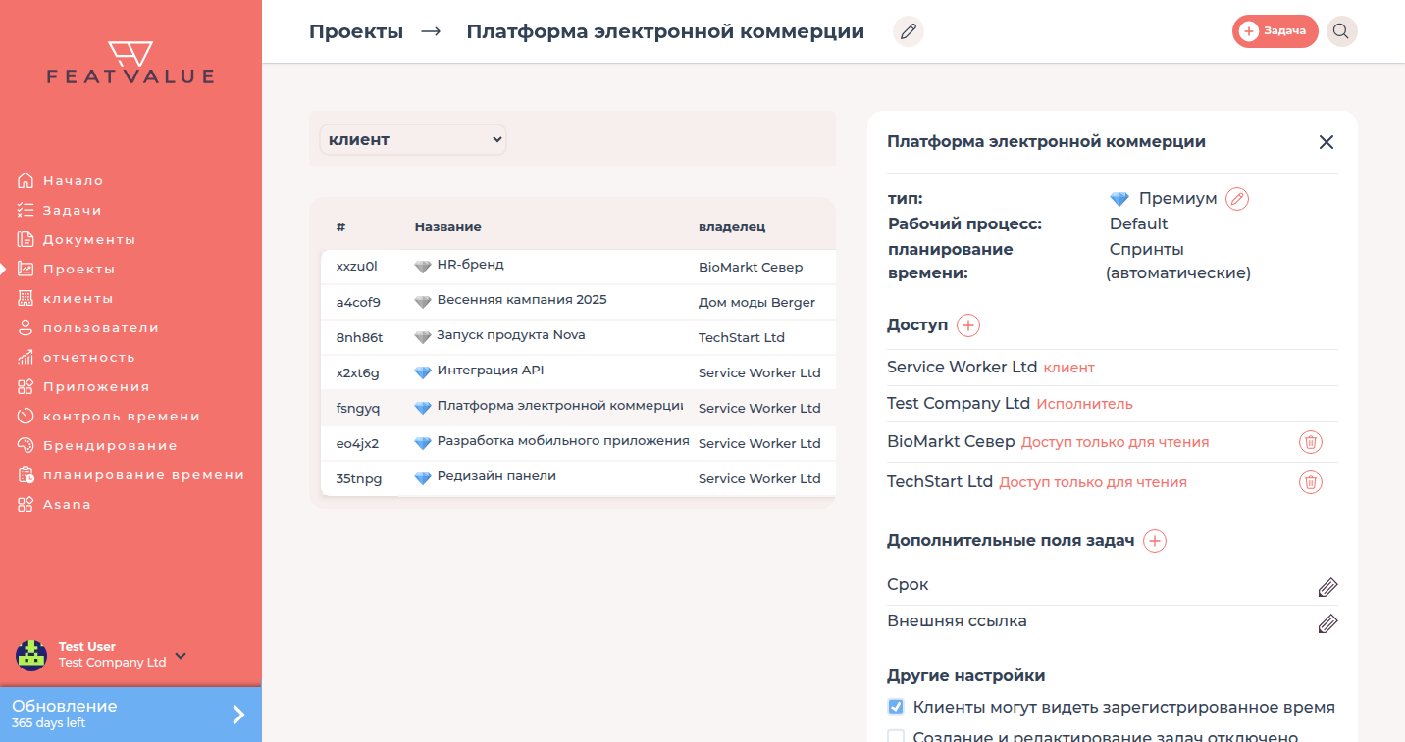Click owner cell BioMarkt Север

[751, 267]
